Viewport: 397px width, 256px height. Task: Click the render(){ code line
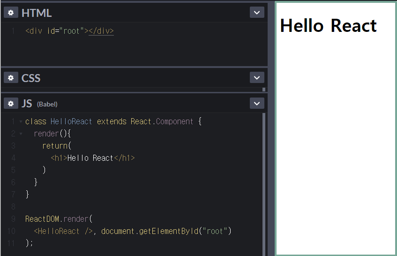pyautogui.click(x=52, y=134)
